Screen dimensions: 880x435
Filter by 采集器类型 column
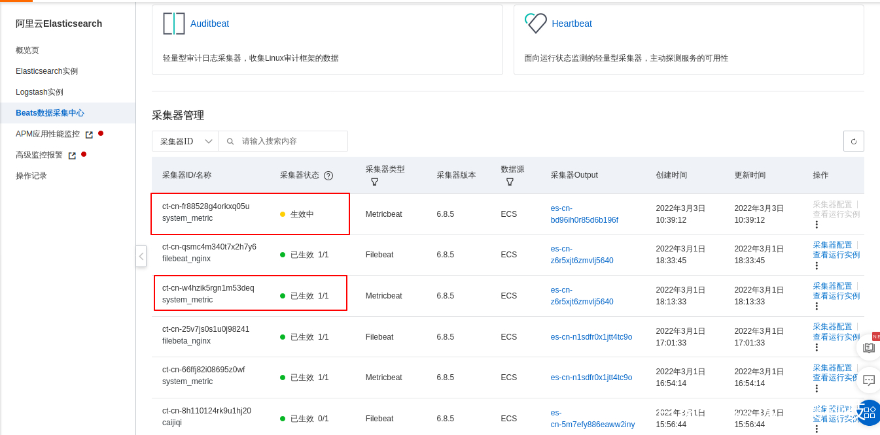tap(374, 182)
